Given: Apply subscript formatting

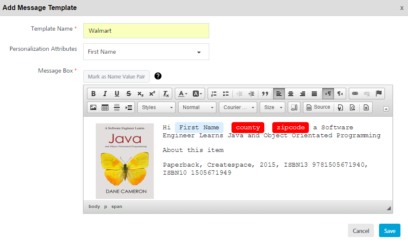Looking at the screenshot, I should pos(140,94).
